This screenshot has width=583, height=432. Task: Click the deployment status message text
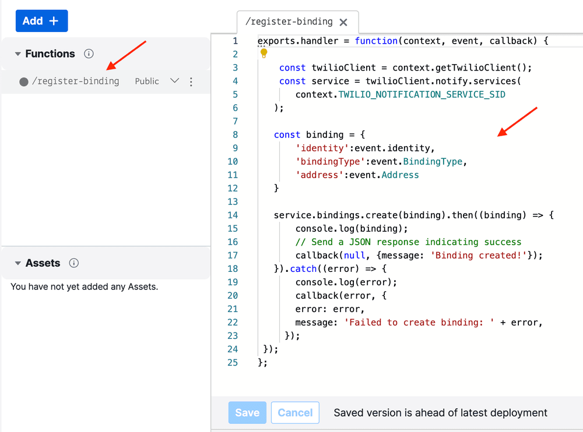(x=440, y=413)
